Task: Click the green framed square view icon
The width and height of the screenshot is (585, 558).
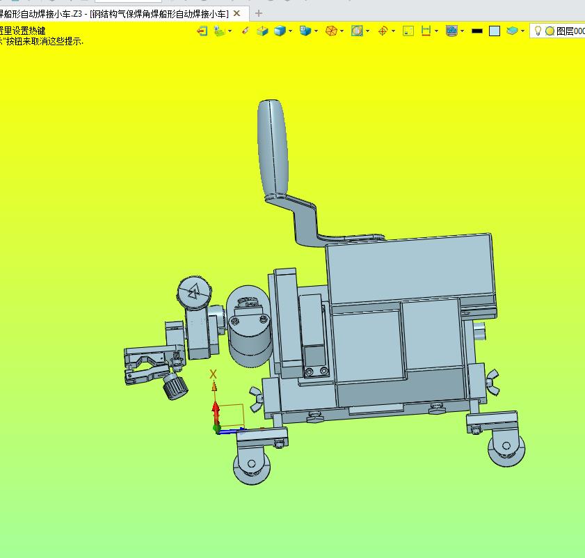Action: click(408, 31)
